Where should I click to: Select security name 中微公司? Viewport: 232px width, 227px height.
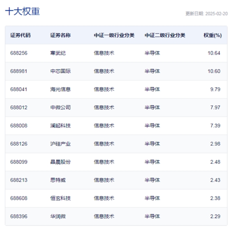point(61,107)
